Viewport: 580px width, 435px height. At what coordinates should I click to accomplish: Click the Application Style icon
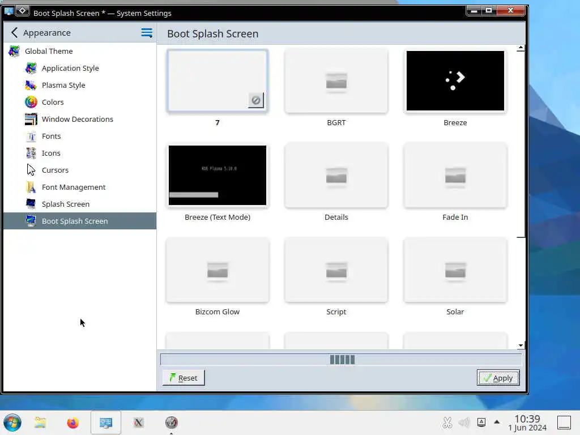point(31,68)
